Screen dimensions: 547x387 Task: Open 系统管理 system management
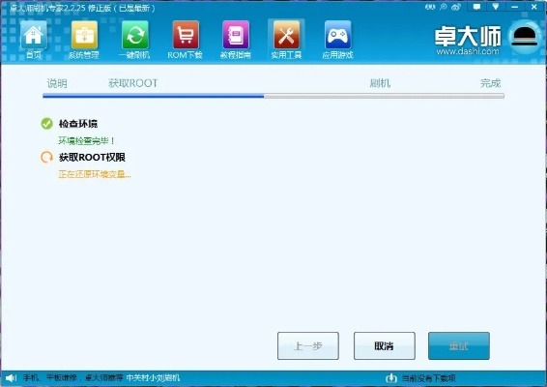84,40
